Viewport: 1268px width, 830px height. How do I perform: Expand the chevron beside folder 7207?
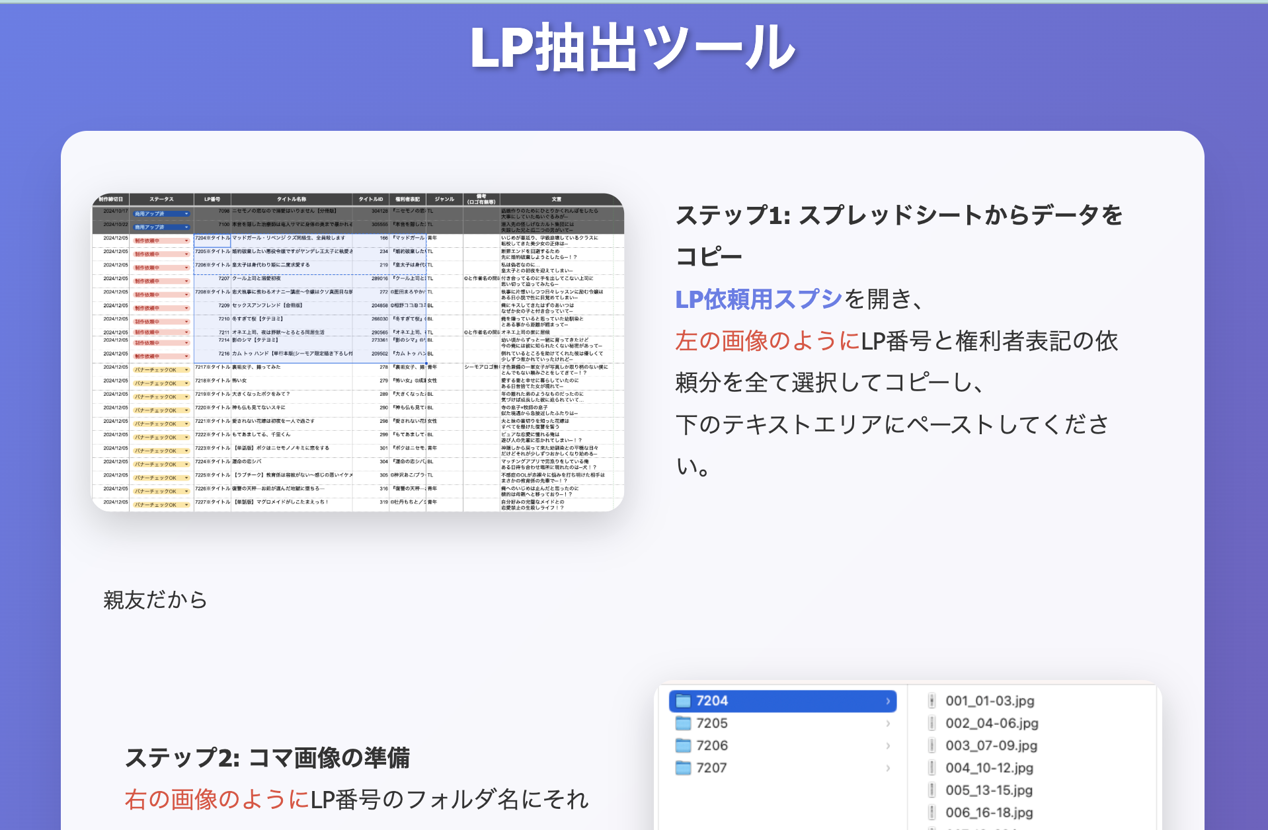tap(888, 768)
